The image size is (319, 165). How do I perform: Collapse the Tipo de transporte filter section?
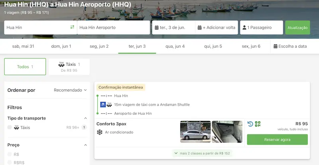[x=85, y=118]
